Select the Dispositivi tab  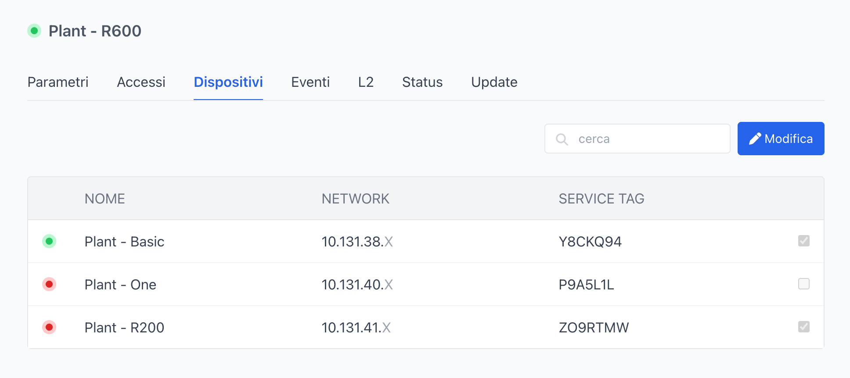point(228,82)
